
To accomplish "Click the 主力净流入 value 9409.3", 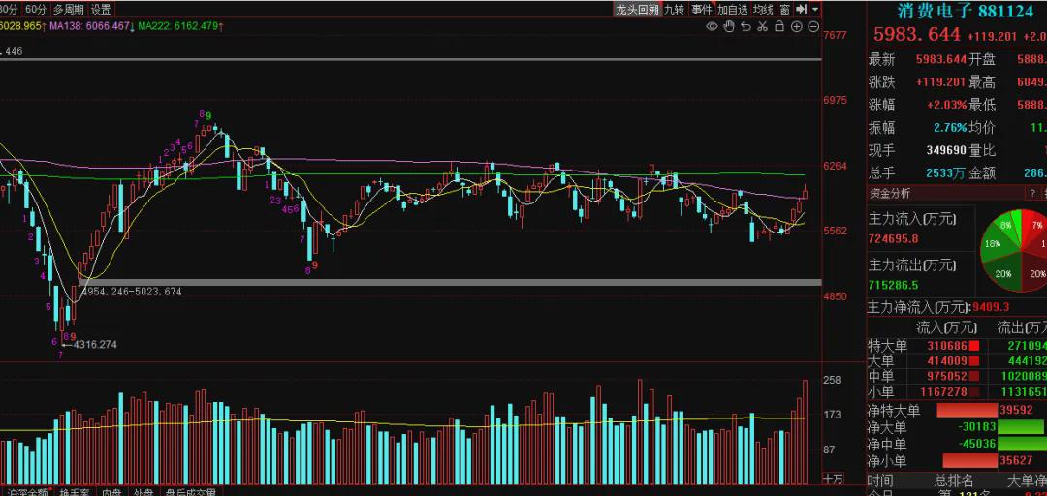I will pos(991,307).
